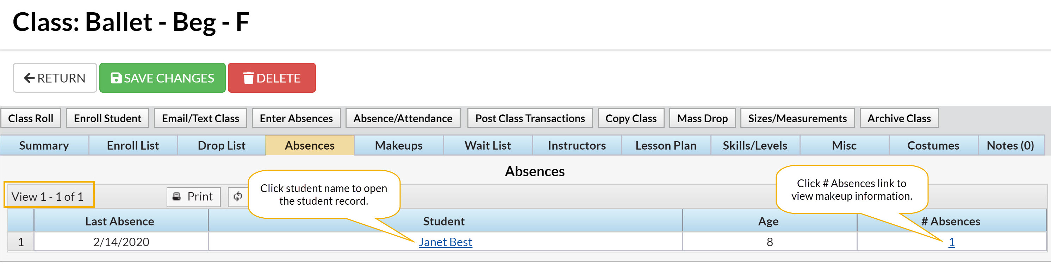Sort by Last Absence column header
Image resolution: width=1051 pixels, height=270 pixels.
coord(119,221)
